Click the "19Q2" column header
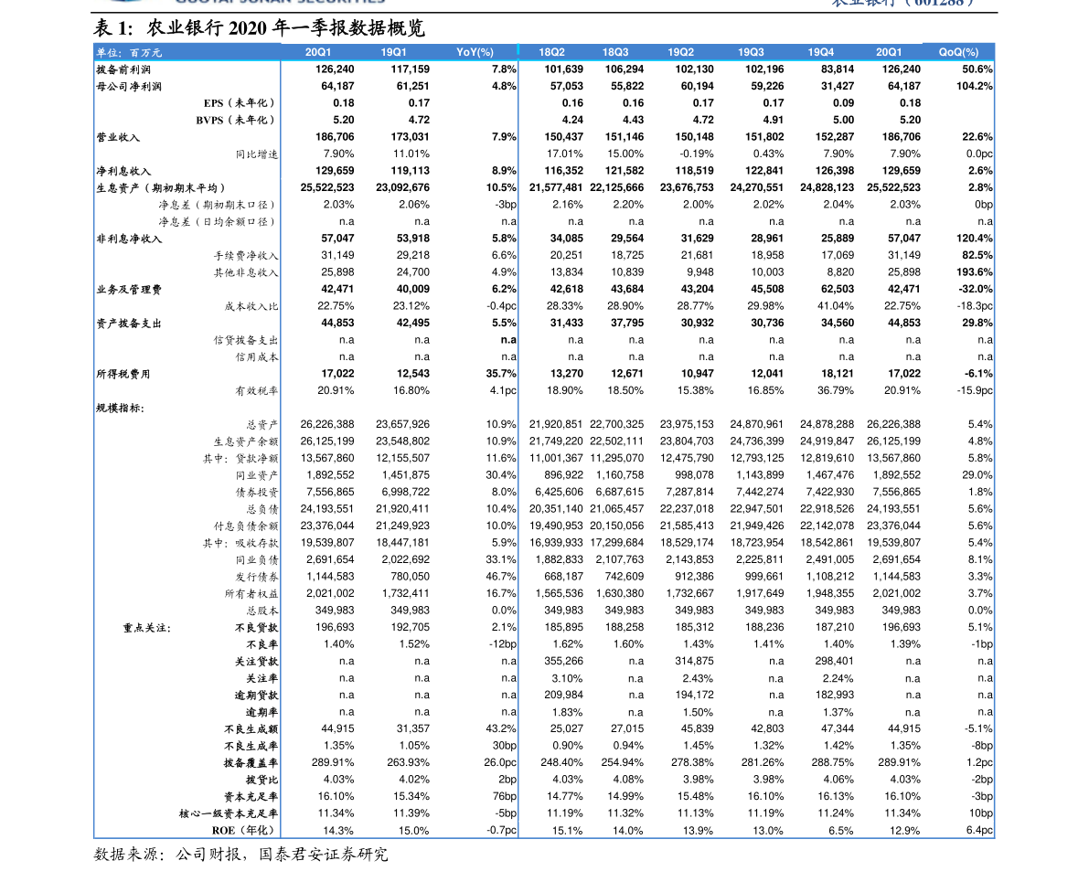Screen dimensions: 1089x882 coord(681,52)
